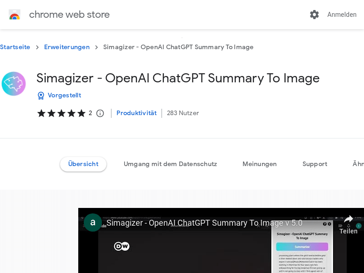Switch to the Support tab
This screenshot has height=273, width=364.
[x=315, y=164]
